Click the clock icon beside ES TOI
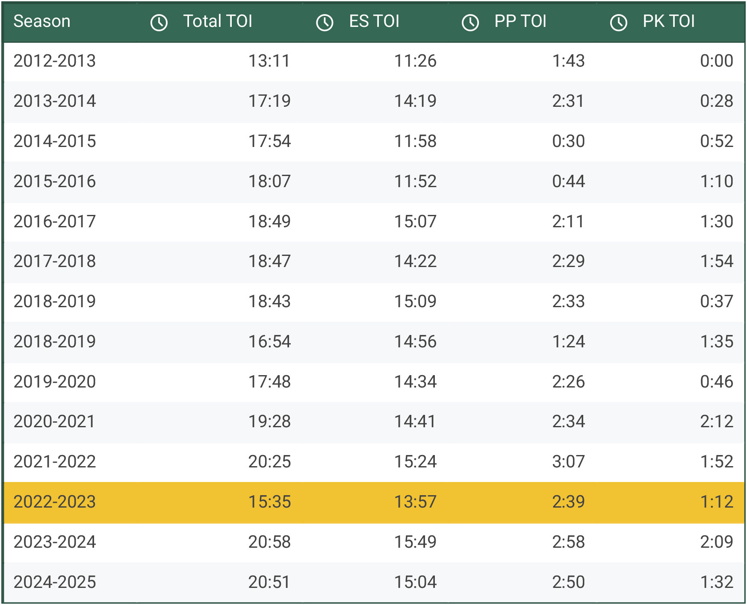747x605 pixels. coord(325,22)
